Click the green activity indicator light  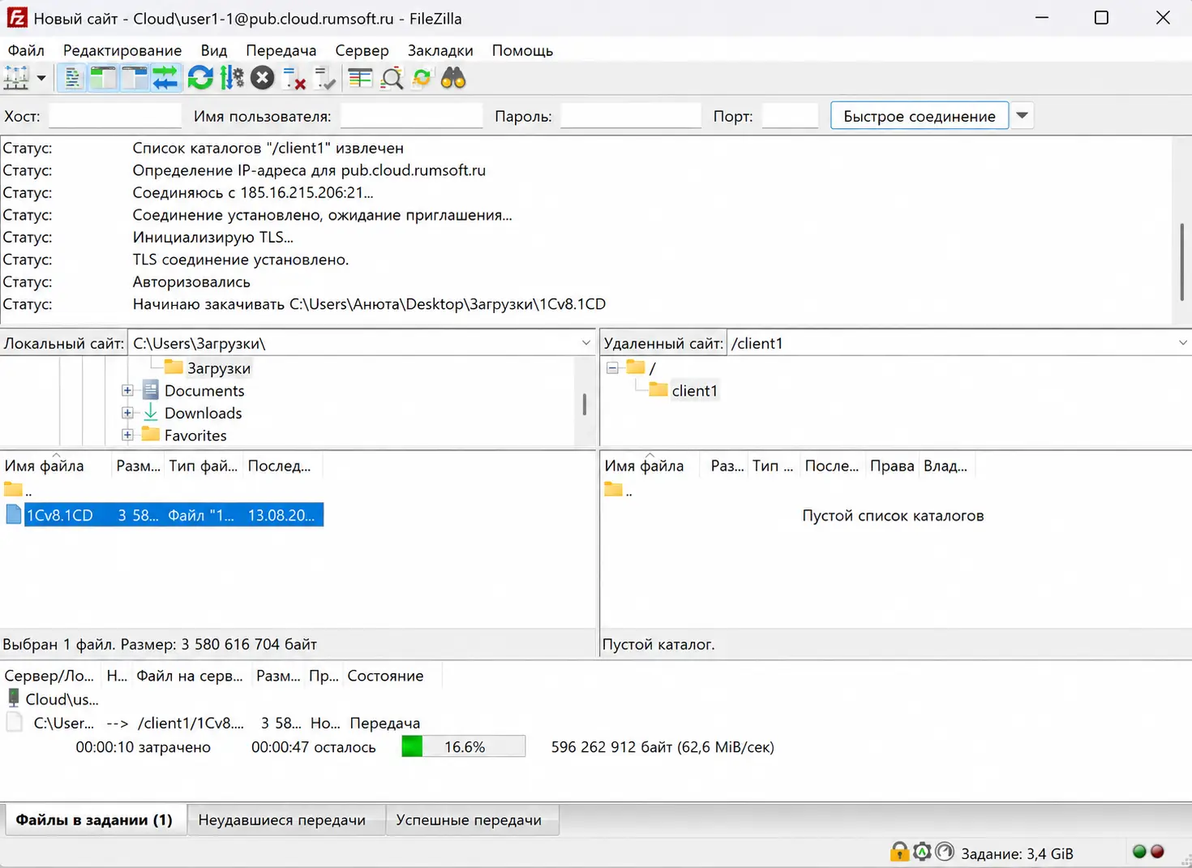pyautogui.click(x=1139, y=852)
